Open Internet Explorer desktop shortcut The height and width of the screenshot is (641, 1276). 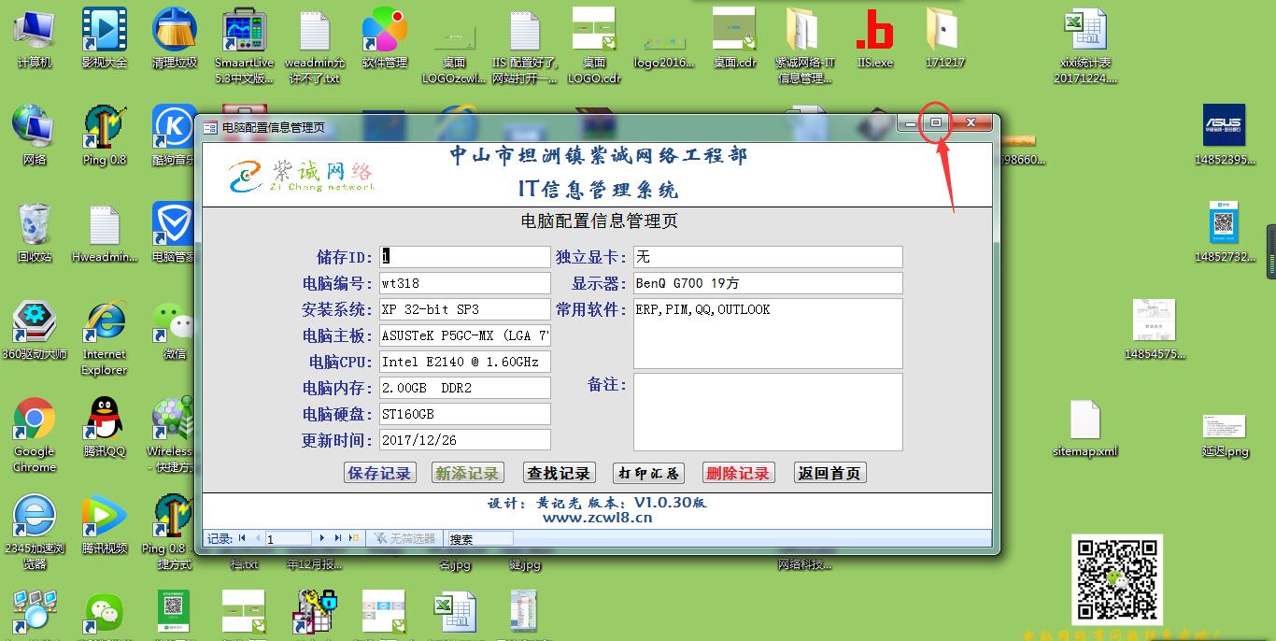coord(105,338)
